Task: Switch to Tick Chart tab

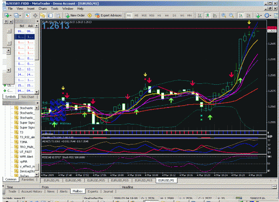Action: (x=28, y=97)
